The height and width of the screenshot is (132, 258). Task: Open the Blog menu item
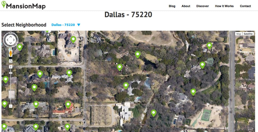[x=172, y=6]
